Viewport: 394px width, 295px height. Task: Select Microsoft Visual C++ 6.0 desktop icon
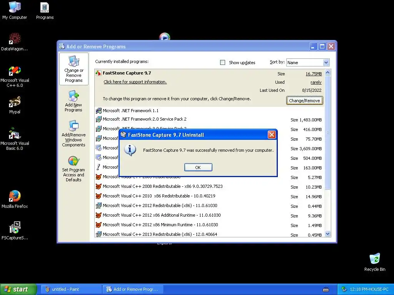15,76
